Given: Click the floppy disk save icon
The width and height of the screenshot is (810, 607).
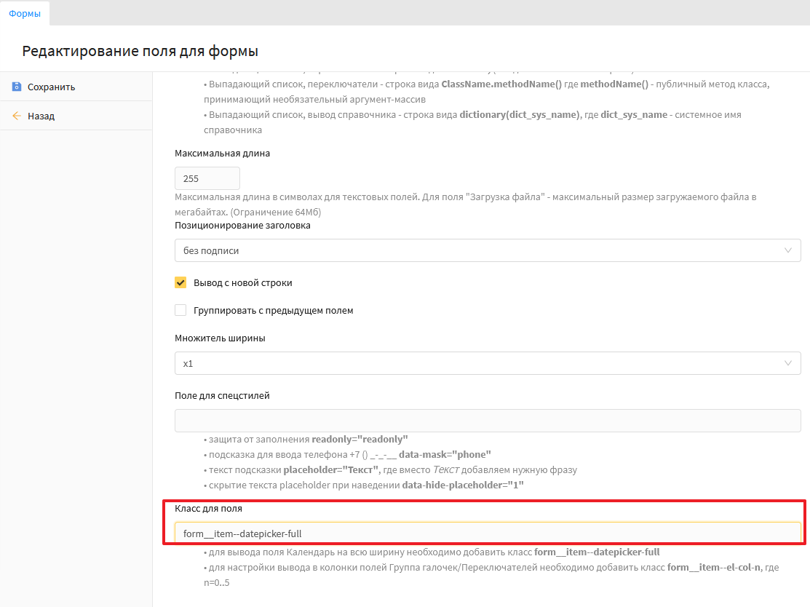Looking at the screenshot, I should coord(17,87).
